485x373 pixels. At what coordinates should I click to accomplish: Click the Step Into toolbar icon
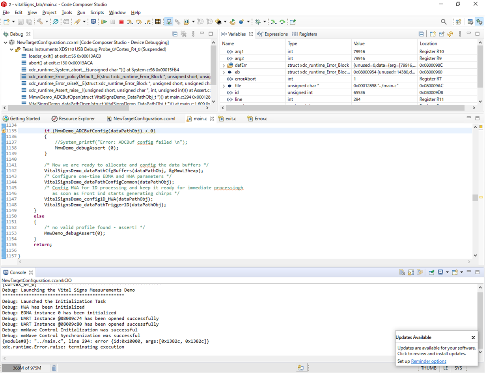(130, 22)
